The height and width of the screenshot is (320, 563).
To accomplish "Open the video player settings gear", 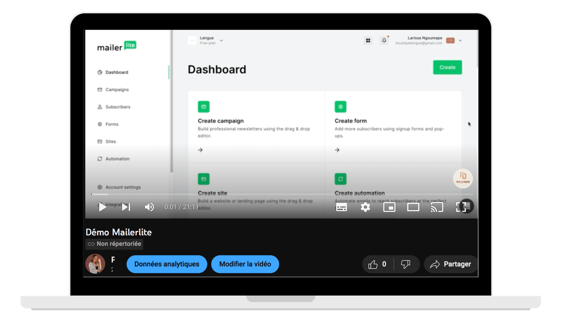I will [365, 207].
